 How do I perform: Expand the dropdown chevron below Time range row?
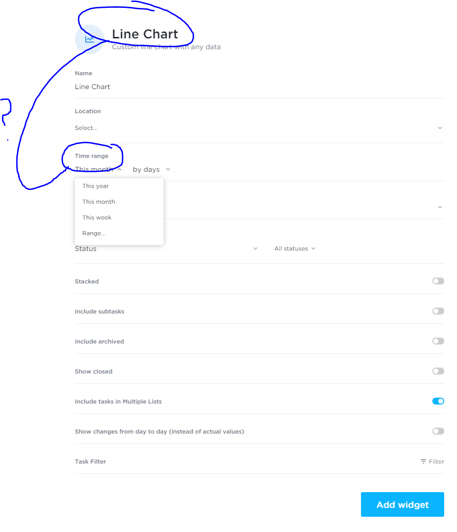pos(440,207)
